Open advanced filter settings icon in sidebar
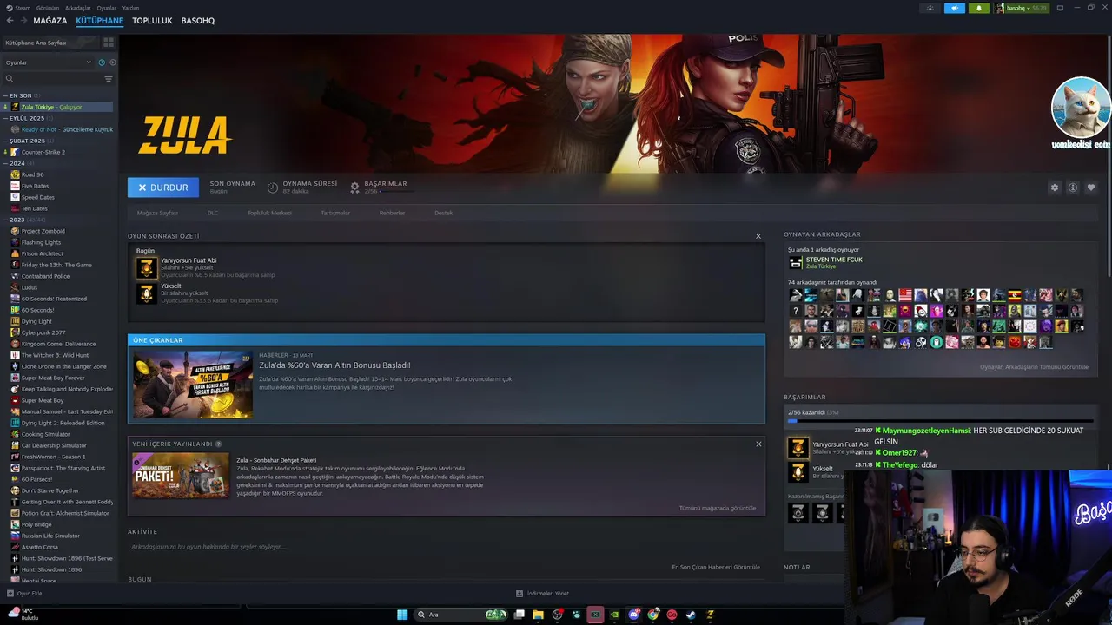The image size is (1112, 625). pyautogui.click(x=109, y=79)
